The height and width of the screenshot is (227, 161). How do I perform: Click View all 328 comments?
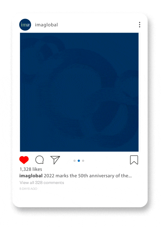click(x=42, y=182)
